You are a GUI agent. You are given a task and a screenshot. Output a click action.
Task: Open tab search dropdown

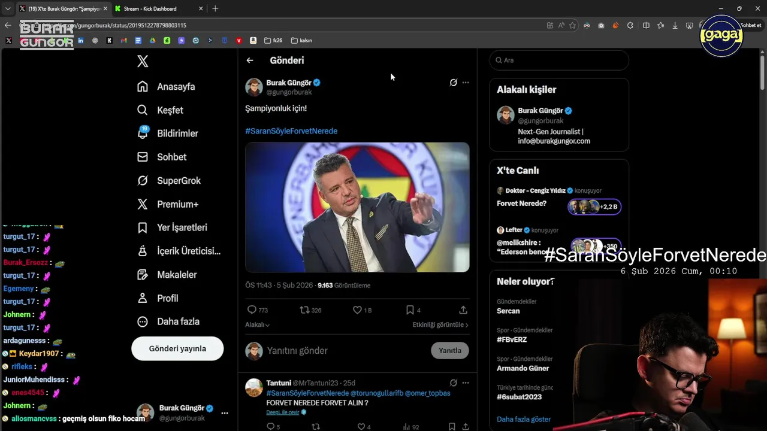coord(7,8)
